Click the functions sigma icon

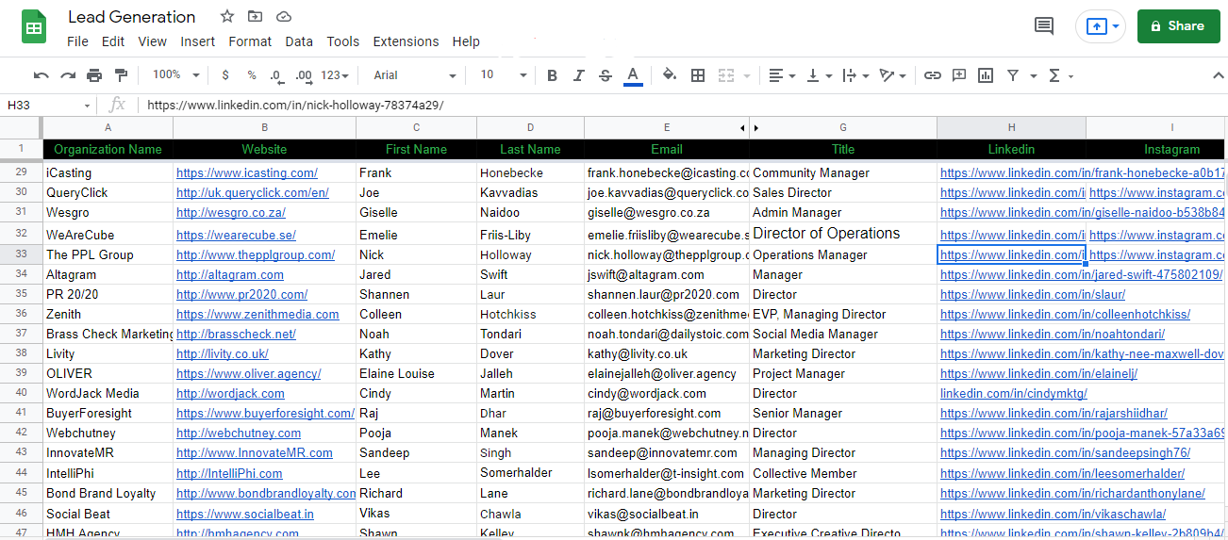[x=1054, y=75]
